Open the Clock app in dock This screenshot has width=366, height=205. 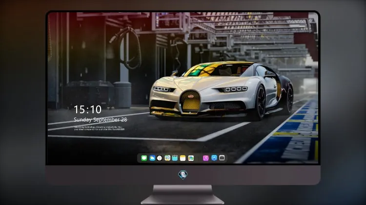[160, 158]
